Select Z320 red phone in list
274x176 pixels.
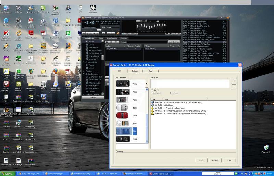coord(132,115)
